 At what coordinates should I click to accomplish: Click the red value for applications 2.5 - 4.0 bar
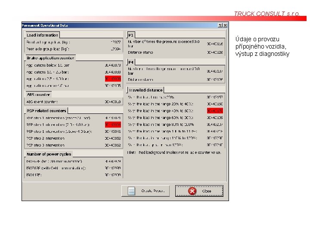(113, 79)
